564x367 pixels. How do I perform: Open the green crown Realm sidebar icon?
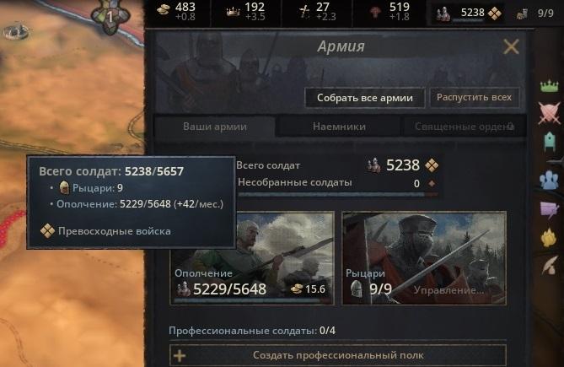(550, 86)
